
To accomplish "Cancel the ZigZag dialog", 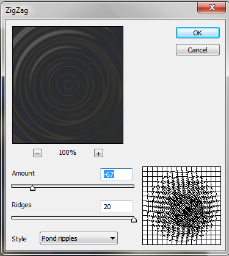I will pyautogui.click(x=198, y=50).
